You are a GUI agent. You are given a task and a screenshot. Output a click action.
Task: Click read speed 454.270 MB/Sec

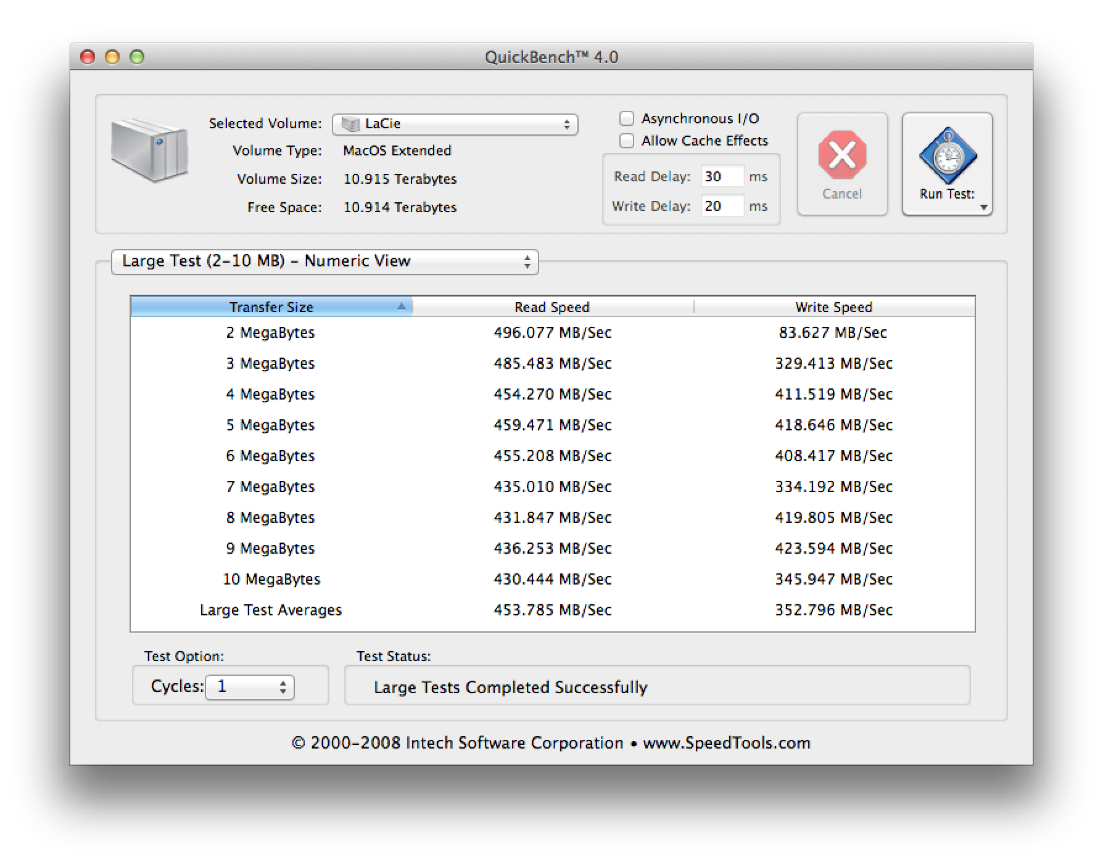553,395
